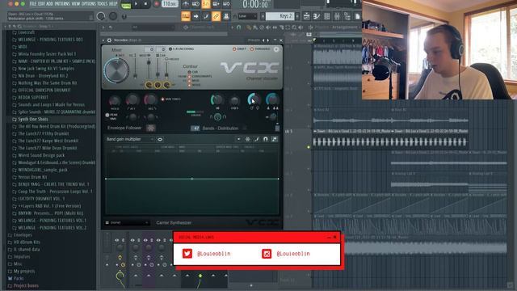Open Carrier Synthesizer (none) dropdown
The height and width of the screenshot is (291, 517).
[x=128, y=223]
